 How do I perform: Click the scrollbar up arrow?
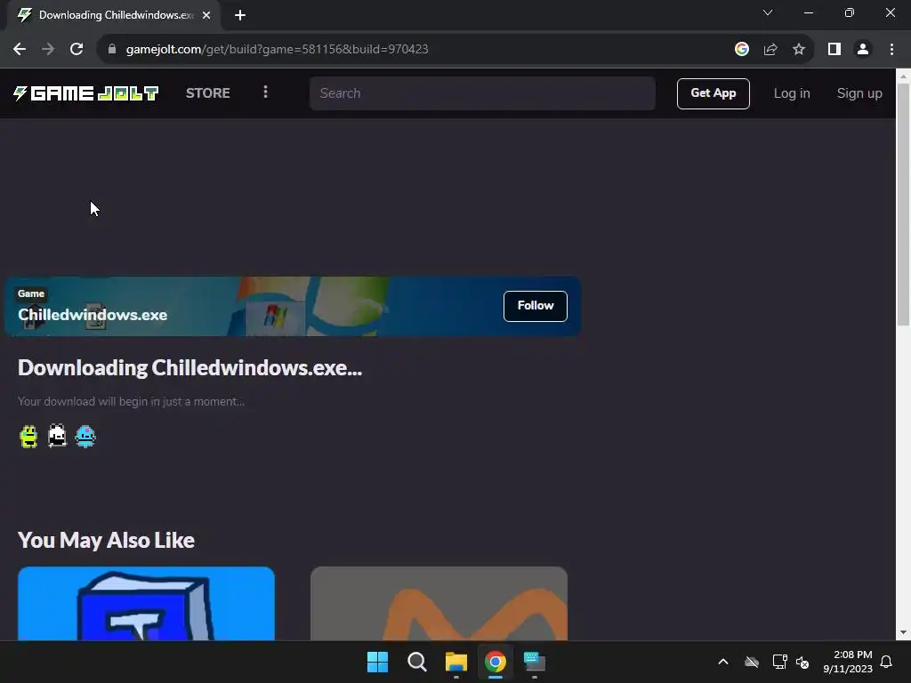coord(903,76)
